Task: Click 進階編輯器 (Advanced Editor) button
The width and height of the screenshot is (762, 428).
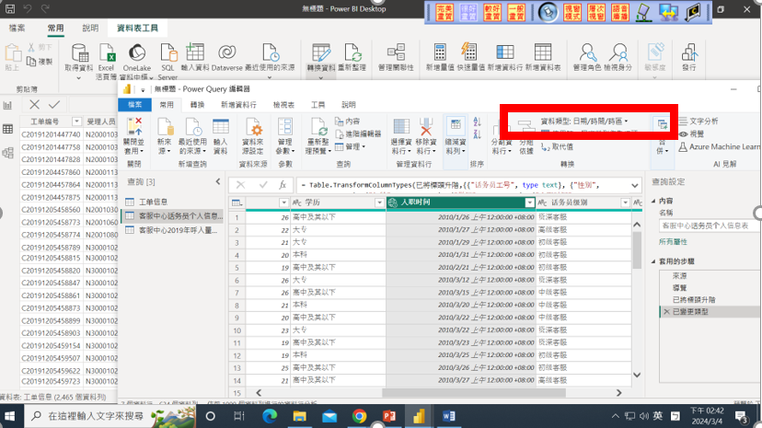Action: click(357, 133)
